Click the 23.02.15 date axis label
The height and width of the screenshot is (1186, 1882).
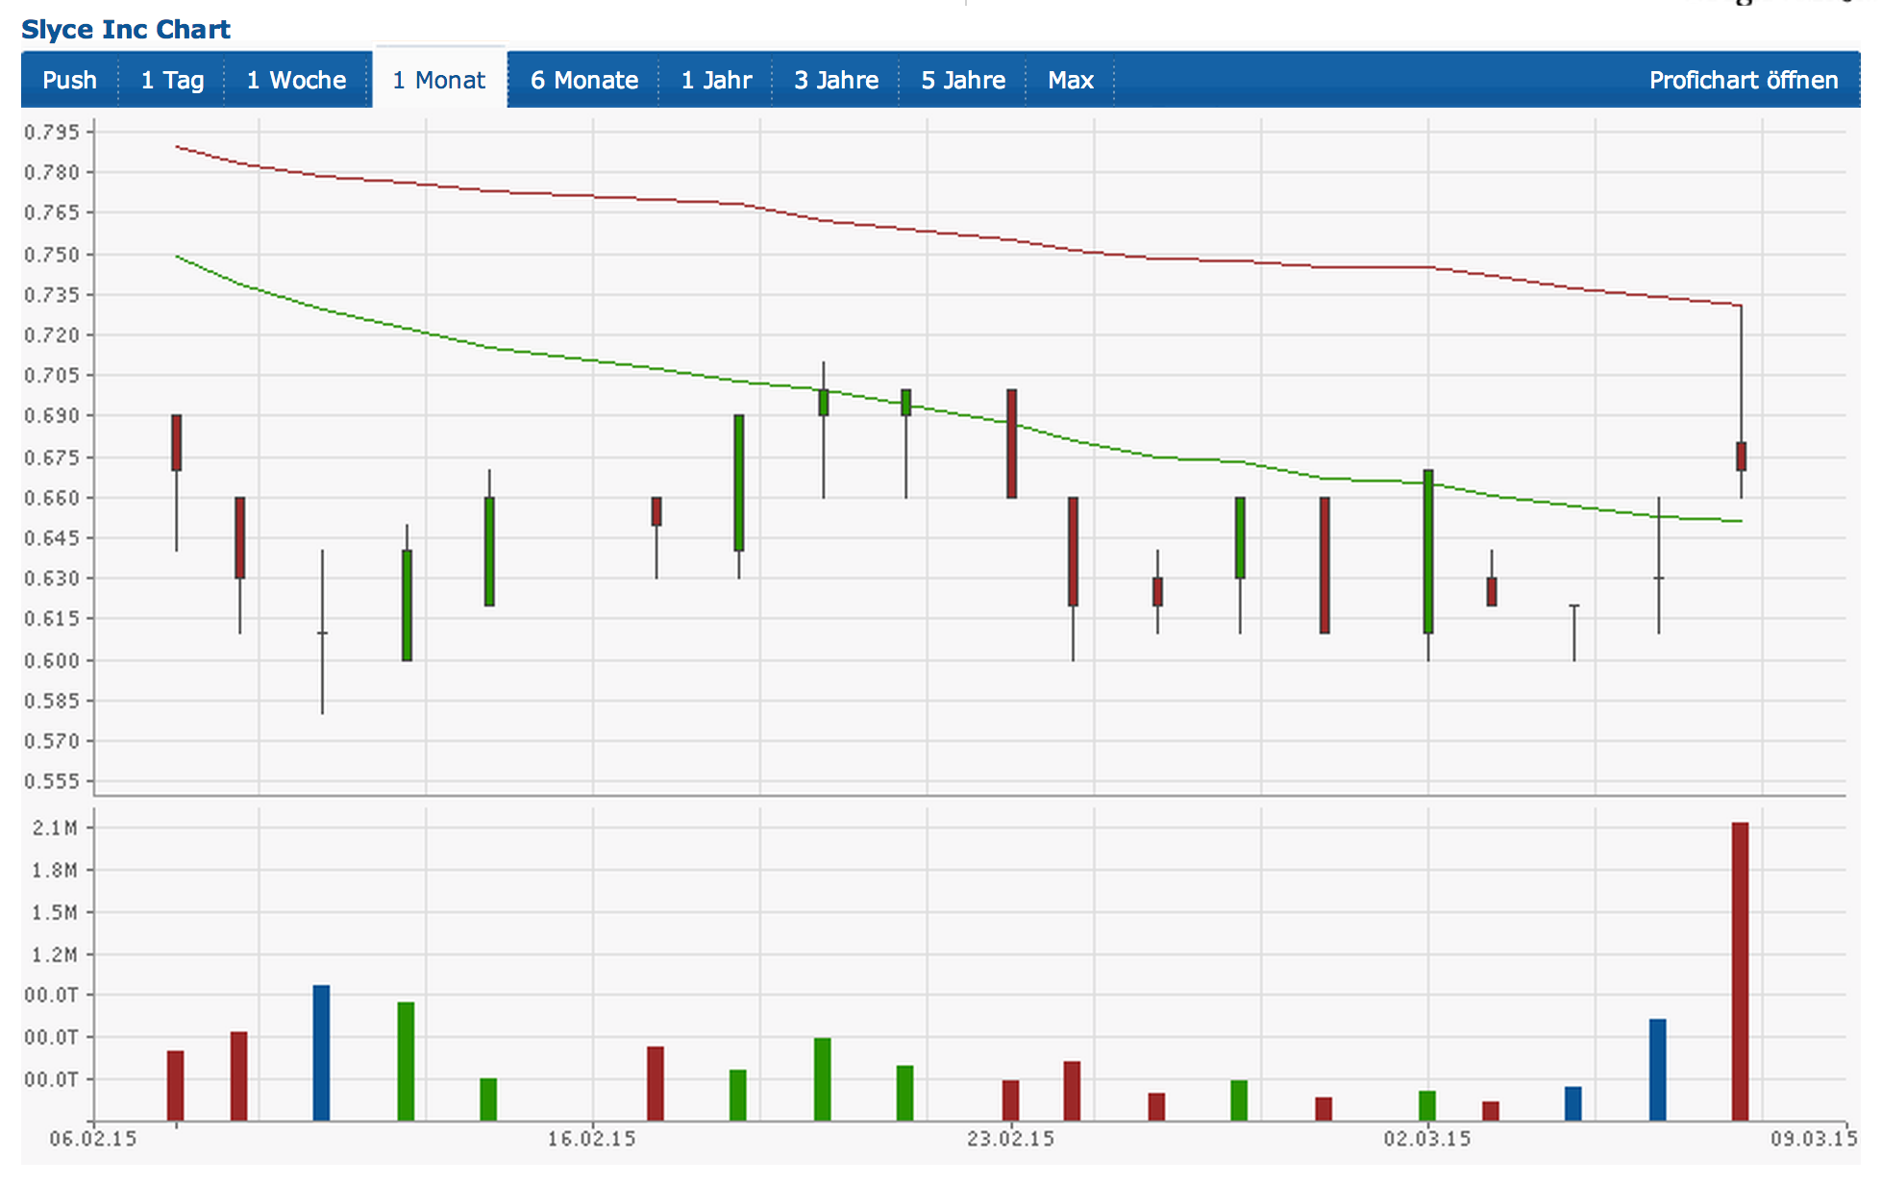click(x=1010, y=1139)
